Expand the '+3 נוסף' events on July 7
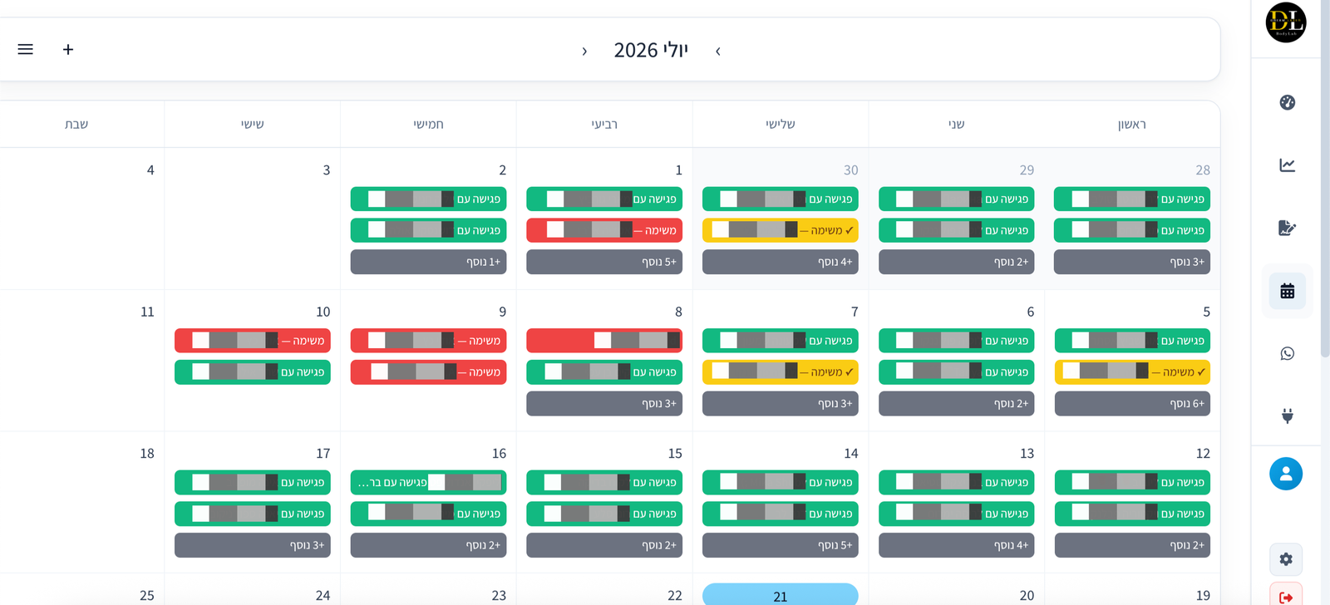The width and height of the screenshot is (1330, 605). click(x=780, y=403)
